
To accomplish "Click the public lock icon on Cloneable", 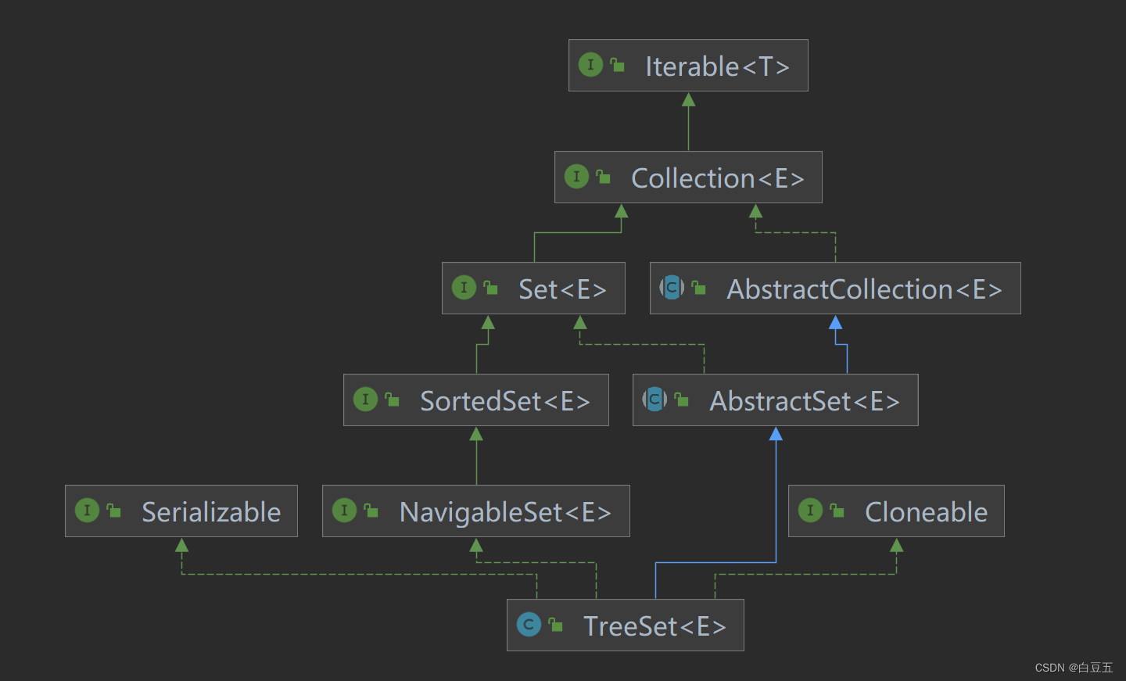I will coord(837,511).
